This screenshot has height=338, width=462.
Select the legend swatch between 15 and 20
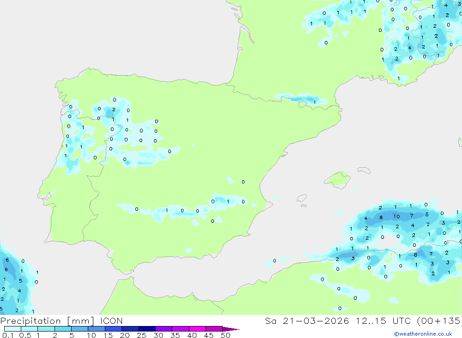coord(114,329)
